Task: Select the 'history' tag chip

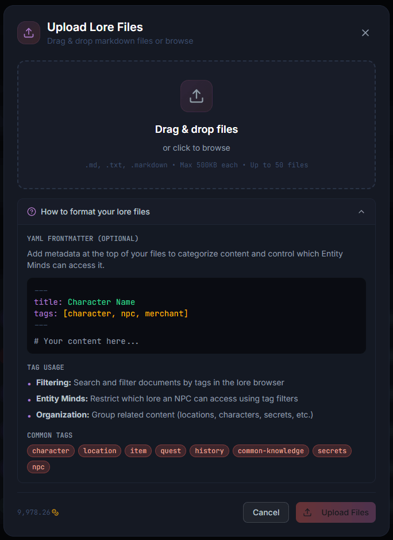Action: coord(209,451)
